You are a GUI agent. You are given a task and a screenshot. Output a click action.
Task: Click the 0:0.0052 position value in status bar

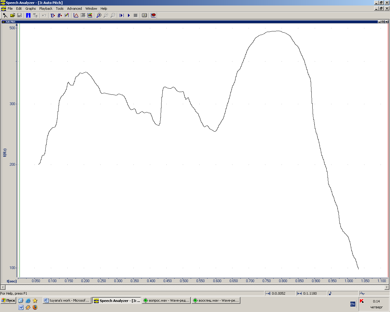click(x=278, y=293)
